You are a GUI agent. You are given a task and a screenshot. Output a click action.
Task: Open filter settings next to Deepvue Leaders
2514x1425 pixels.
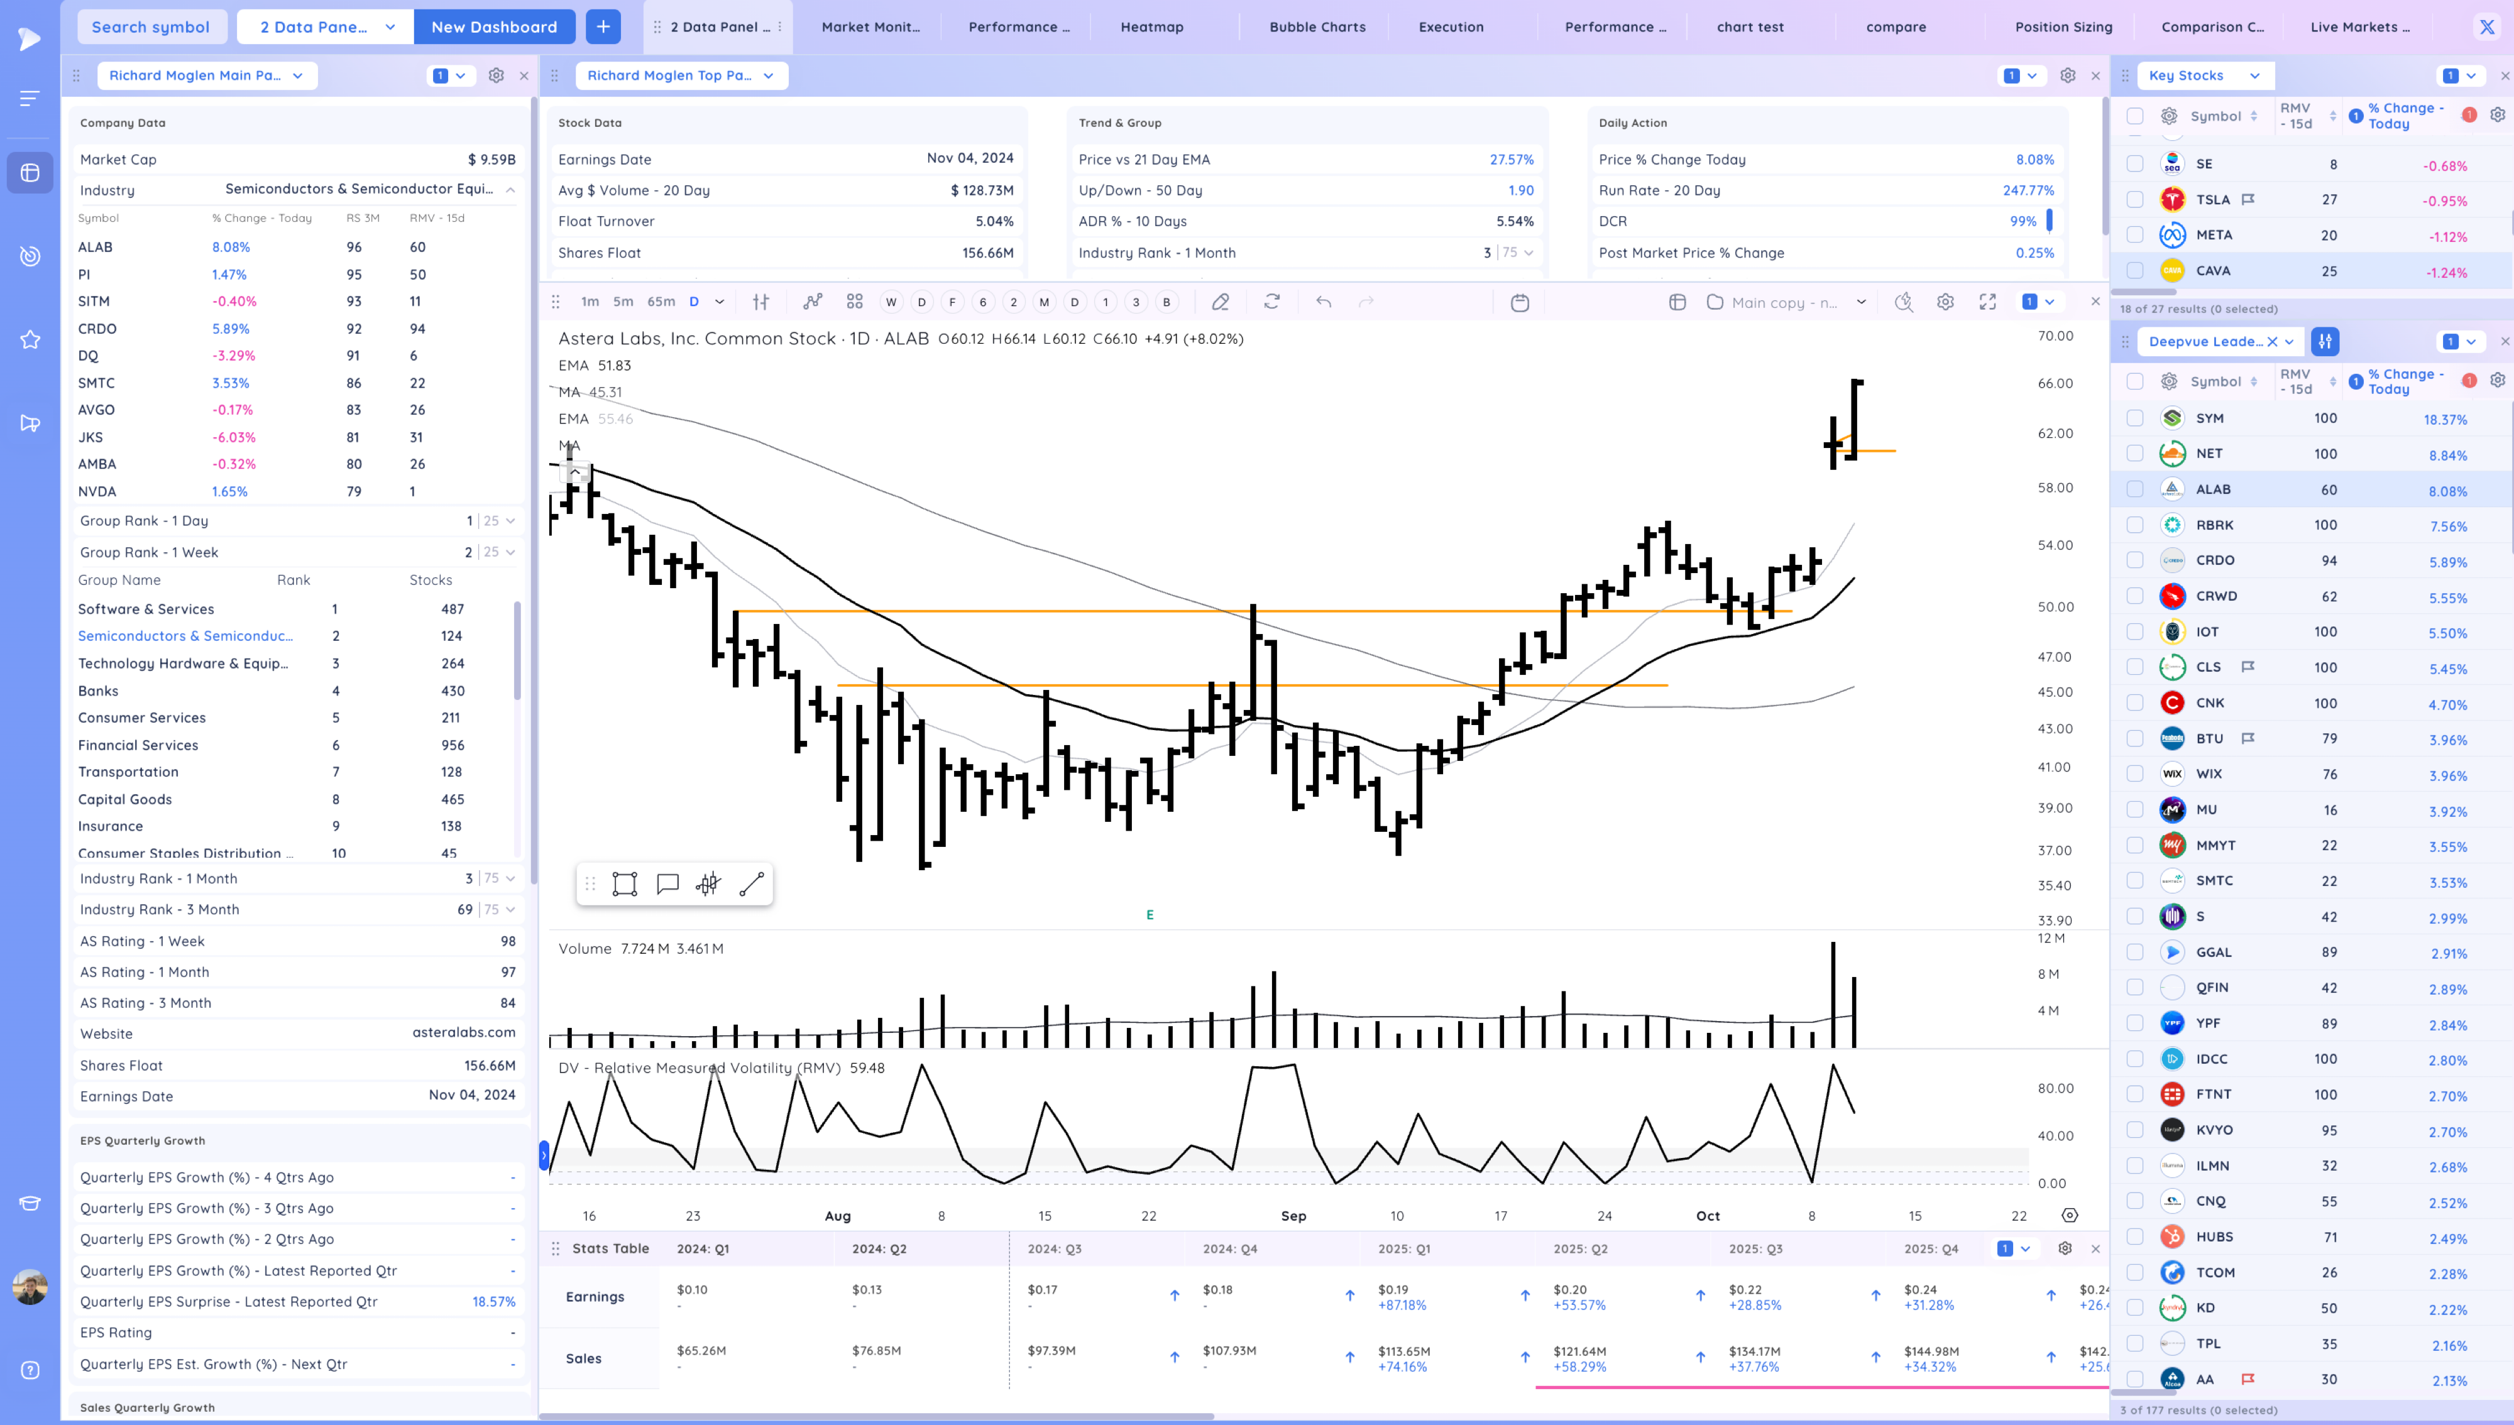click(x=2325, y=342)
